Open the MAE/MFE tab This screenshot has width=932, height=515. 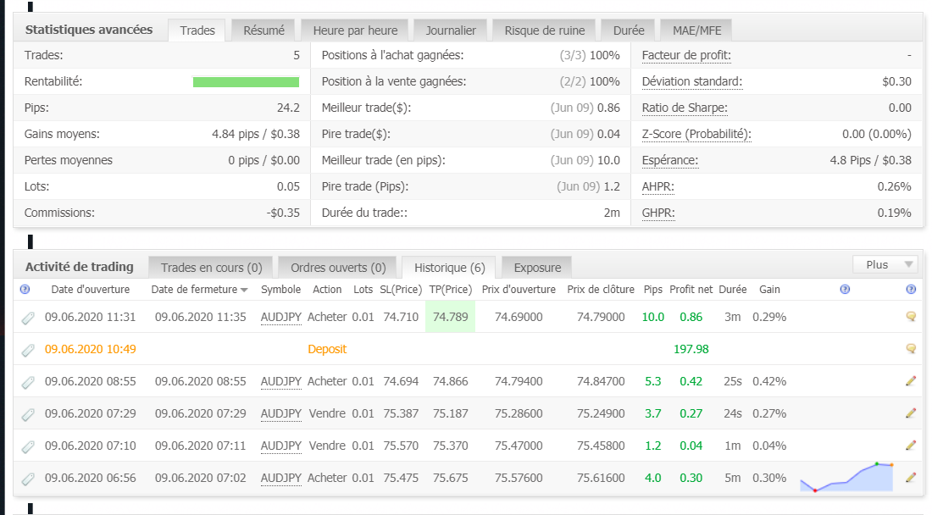(x=696, y=30)
